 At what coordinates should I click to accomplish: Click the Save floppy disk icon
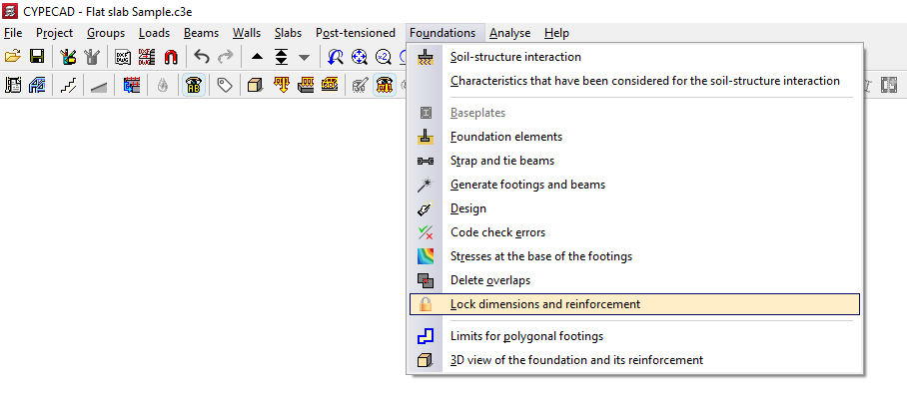pyautogui.click(x=37, y=57)
